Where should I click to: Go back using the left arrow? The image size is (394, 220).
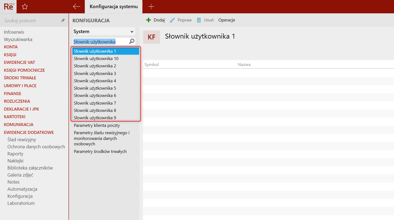(x=77, y=7)
